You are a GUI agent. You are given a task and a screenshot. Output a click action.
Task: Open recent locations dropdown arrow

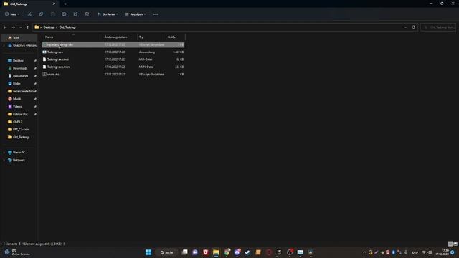[x=21, y=27]
